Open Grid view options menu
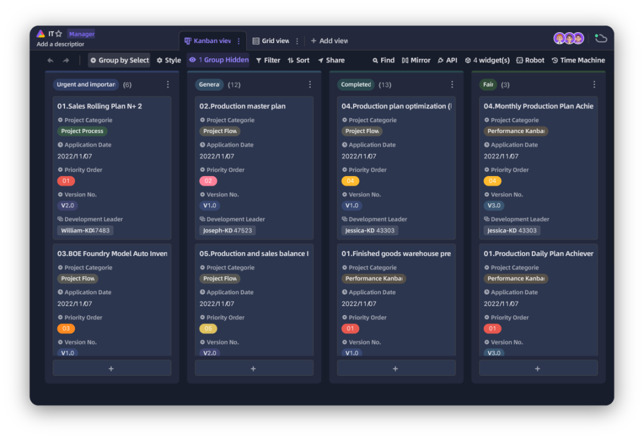 (x=297, y=41)
